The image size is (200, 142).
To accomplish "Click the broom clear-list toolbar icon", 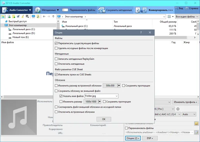I will point(22,16).
